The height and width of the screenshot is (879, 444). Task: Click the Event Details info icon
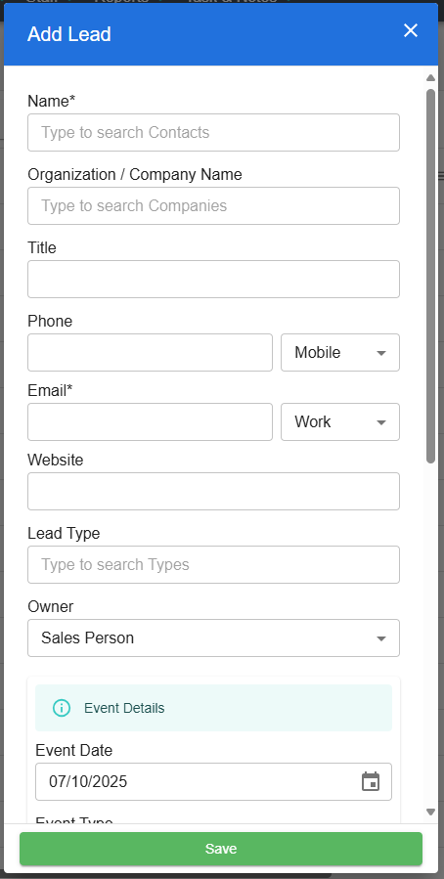click(x=62, y=708)
